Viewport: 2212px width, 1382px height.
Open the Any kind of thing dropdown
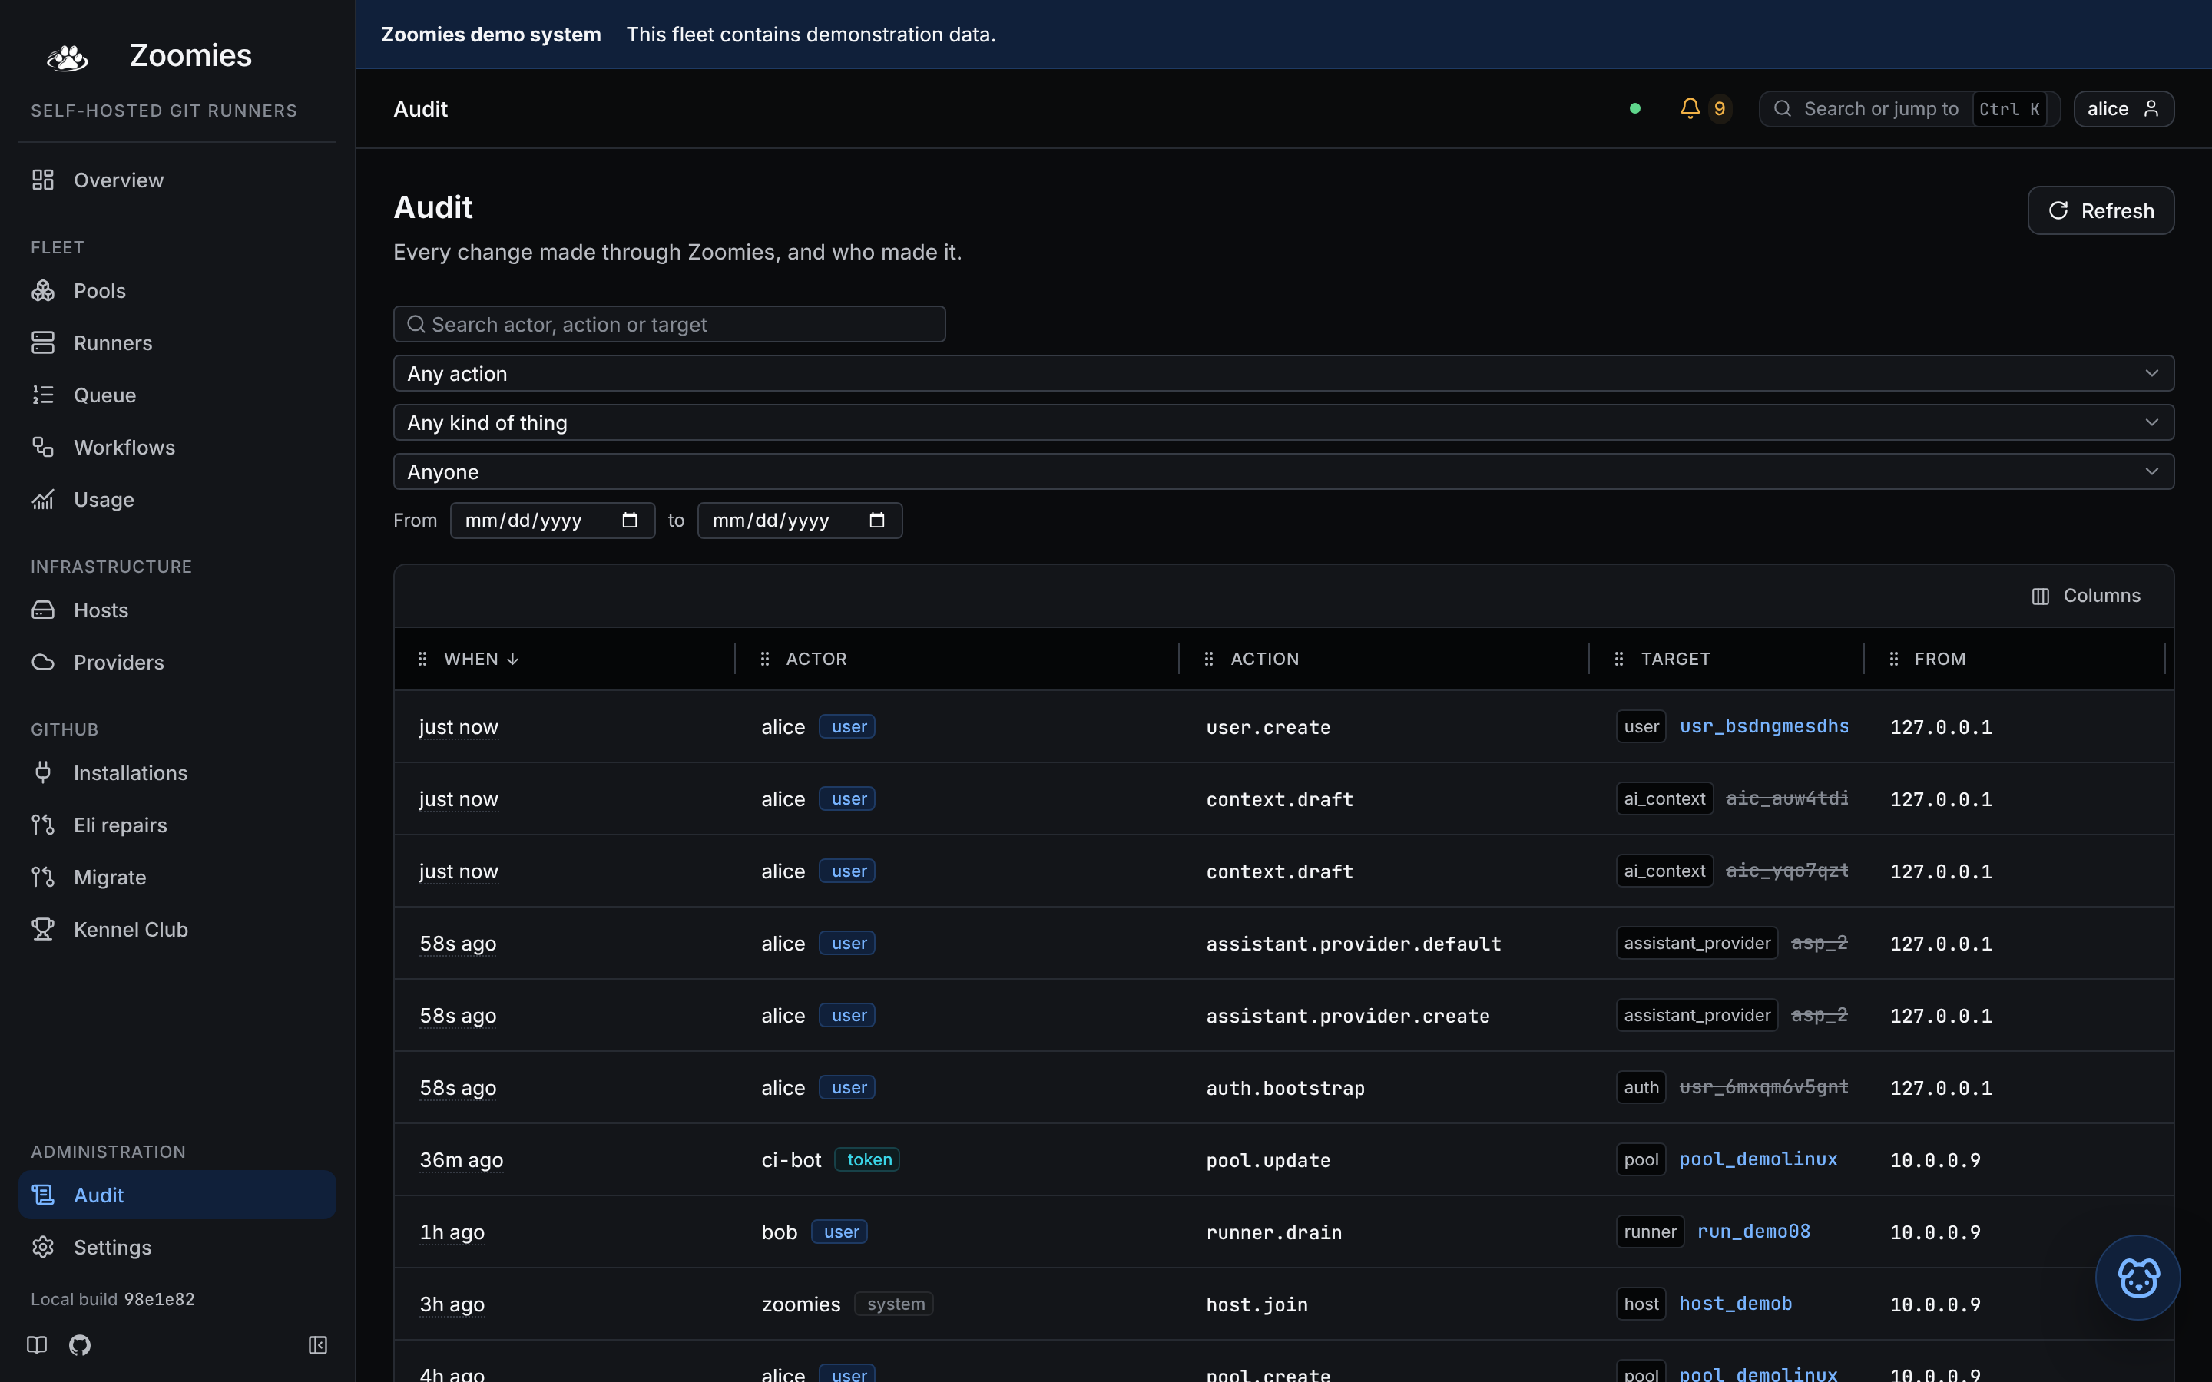tap(1283, 422)
